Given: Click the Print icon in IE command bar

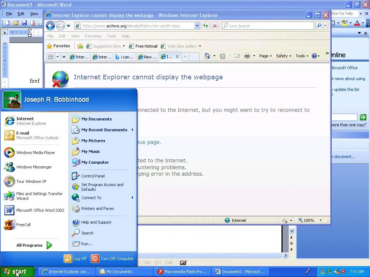Looking at the screenshot, I should [247, 56].
